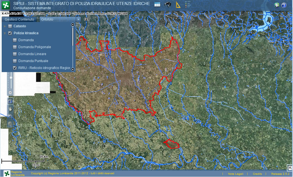
Task: Open Note Legali link
Action: pos(236,174)
